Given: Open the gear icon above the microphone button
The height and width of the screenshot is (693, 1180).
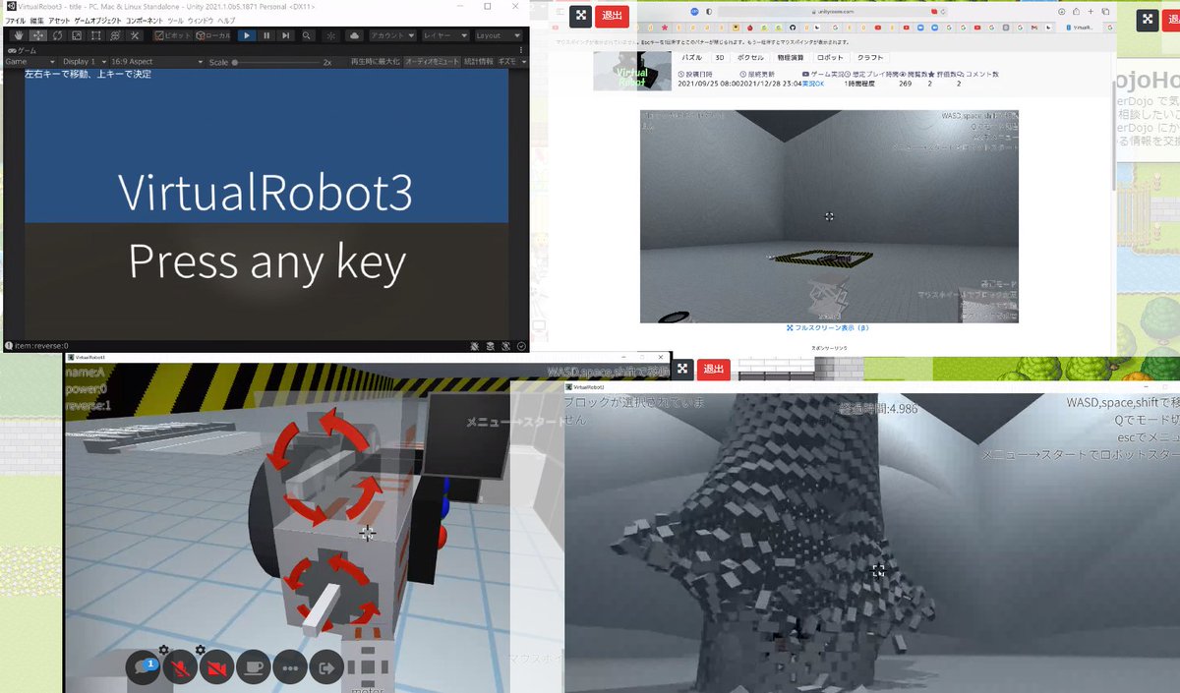Looking at the screenshot, I should coord(164,650).
